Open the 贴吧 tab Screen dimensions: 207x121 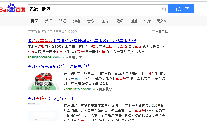(63, 21)
